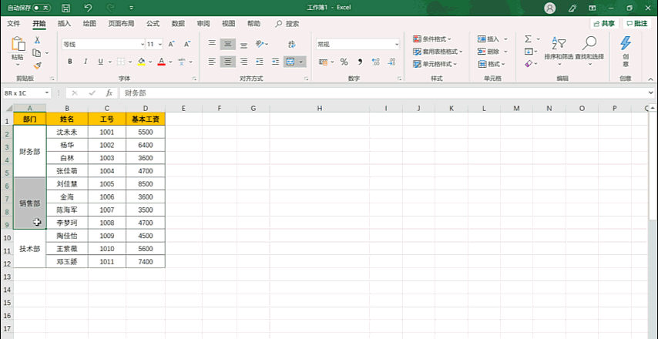Increase font size with larger A

pyautogui.click(x=172, y=44)
